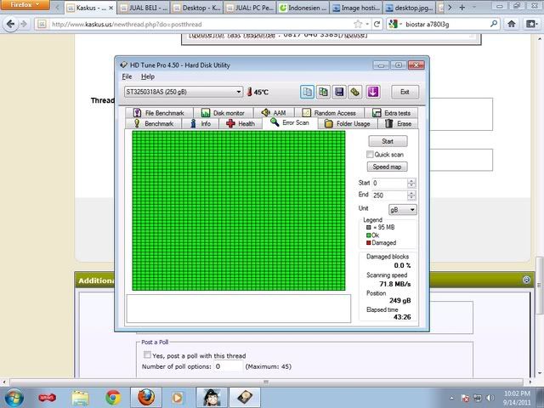Screen dimensions: 544x408
Task: Open the Unit gB dropdown
Action: tap(402, 210)
